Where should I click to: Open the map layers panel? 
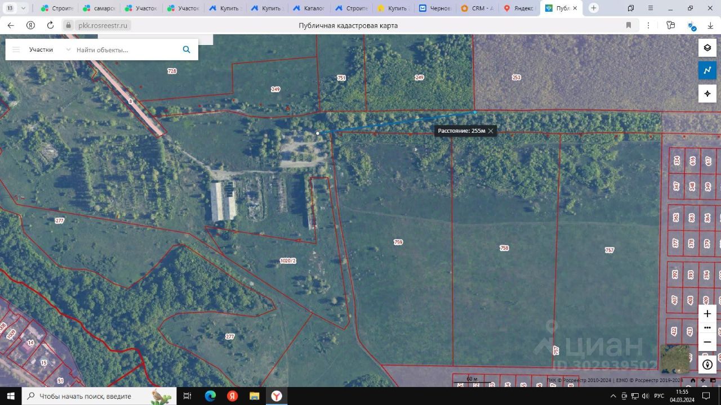click(x=707, y=48)
